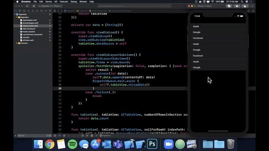269x151 pixels.
Task: Open AppDelegate.swift in navigator
Action: (29, 20)
